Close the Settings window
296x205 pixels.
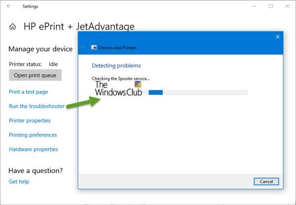click(x=287, y=6)
